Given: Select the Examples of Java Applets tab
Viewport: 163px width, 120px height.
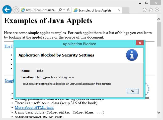Looking at the screenshot, I should coord(95,10).
